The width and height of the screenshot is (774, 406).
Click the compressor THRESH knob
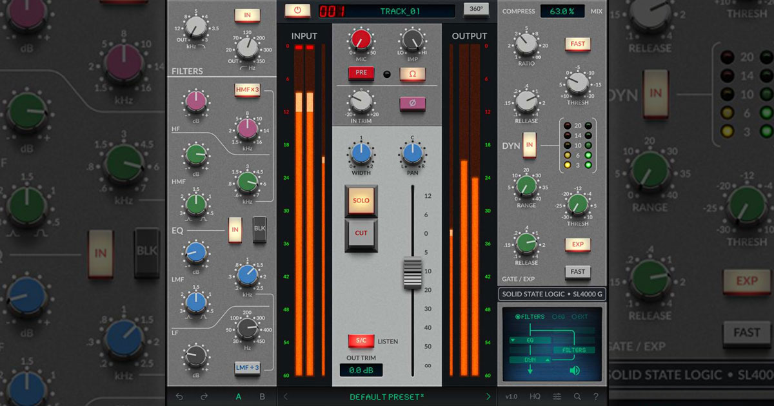[x=578, y=83]
